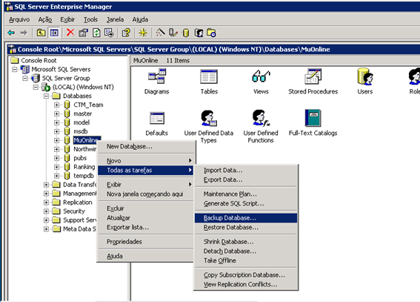Click the Help question mark toolbar icon
420x302 pixels.
(126, 33)
